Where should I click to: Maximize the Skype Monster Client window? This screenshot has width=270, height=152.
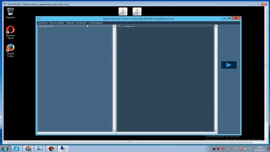pos(229,18)
